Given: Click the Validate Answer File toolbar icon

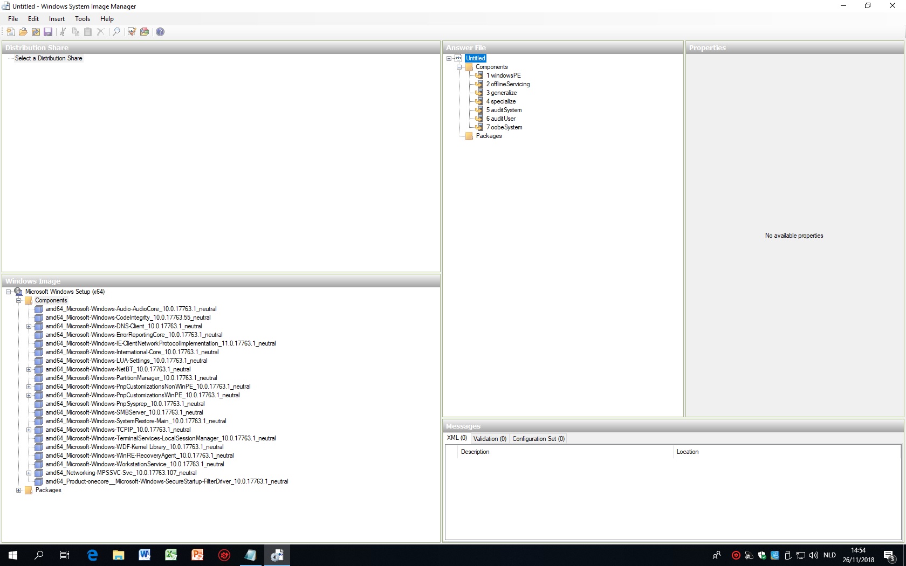Looking at the screenshot, I should coord(132,32).
